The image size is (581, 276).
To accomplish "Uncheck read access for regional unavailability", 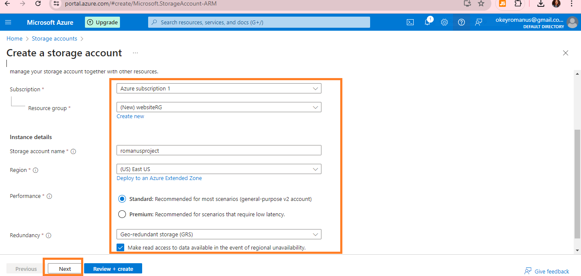I will coord(120,247).
